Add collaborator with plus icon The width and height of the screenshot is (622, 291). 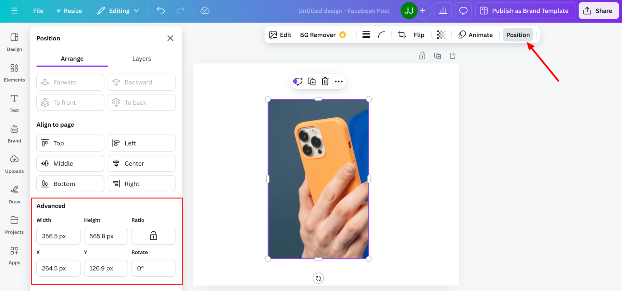[x=423, y=11]
